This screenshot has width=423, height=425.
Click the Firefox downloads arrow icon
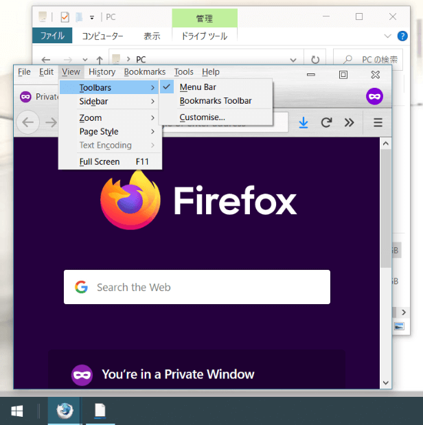[x=304, y=123]
